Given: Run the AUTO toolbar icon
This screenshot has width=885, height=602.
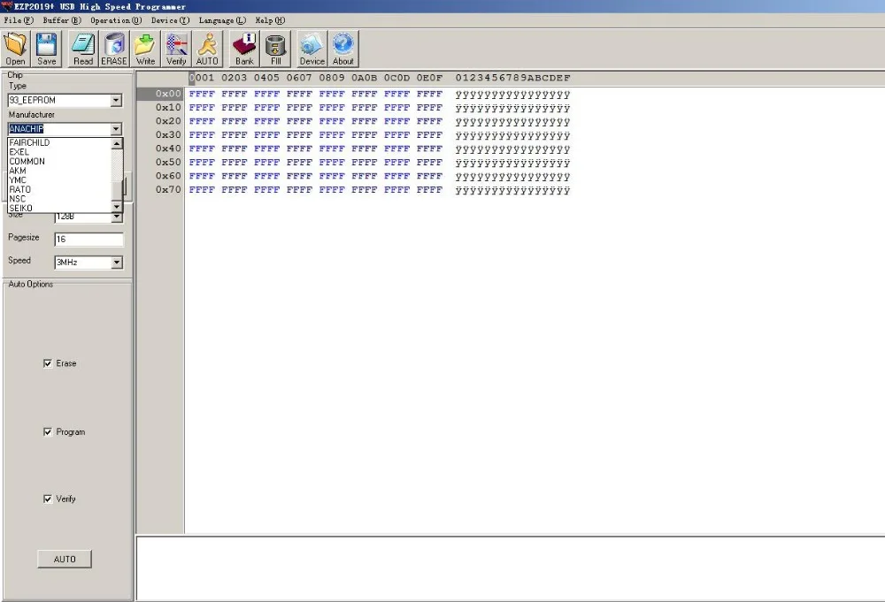Looking at the screenshot, I should (x=207, y=49).
